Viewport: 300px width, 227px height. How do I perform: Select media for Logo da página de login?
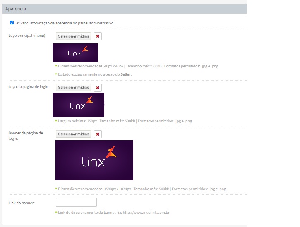point(74,88)
